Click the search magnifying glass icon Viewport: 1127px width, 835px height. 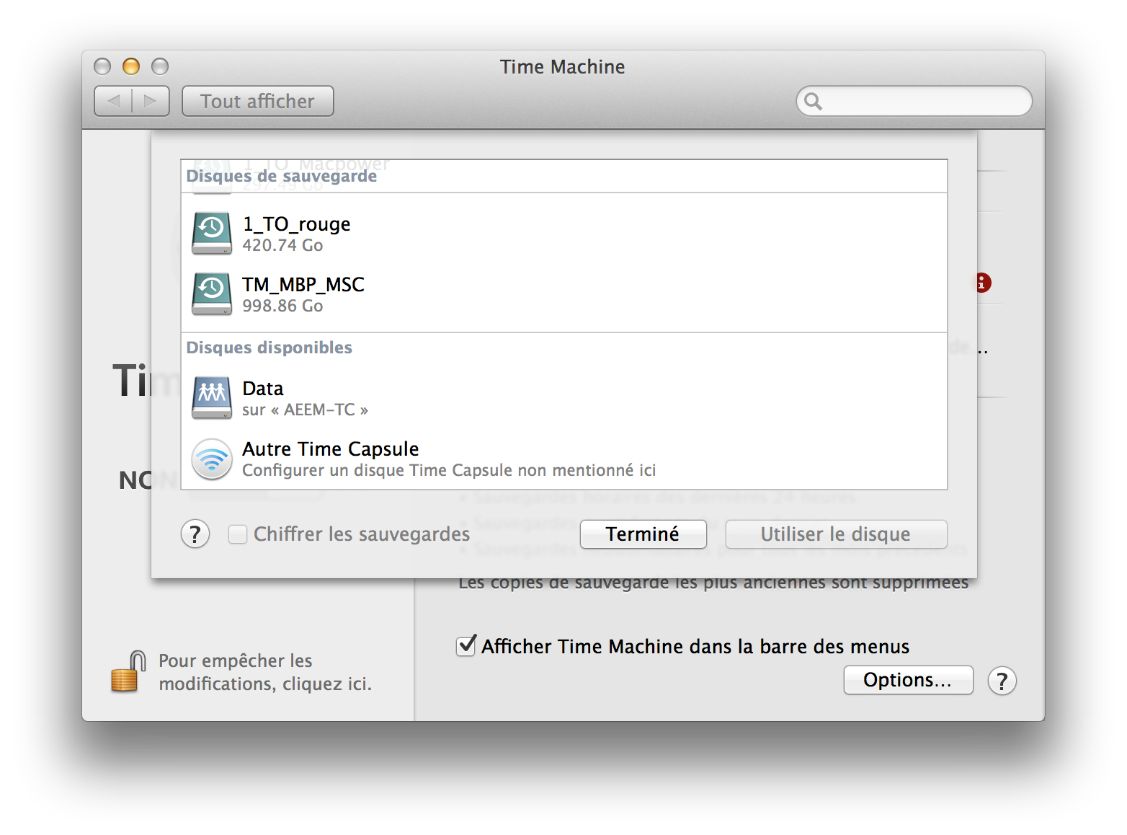(813, 102)
